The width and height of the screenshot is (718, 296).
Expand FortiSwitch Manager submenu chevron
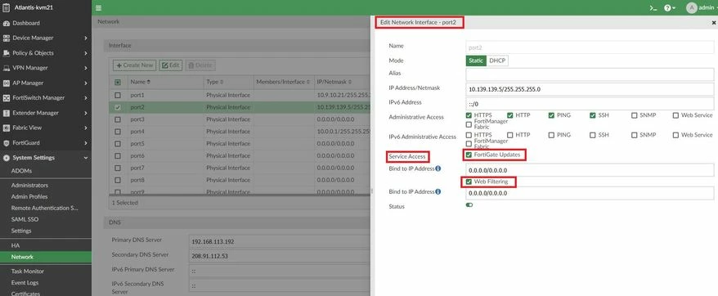[86, 97]
